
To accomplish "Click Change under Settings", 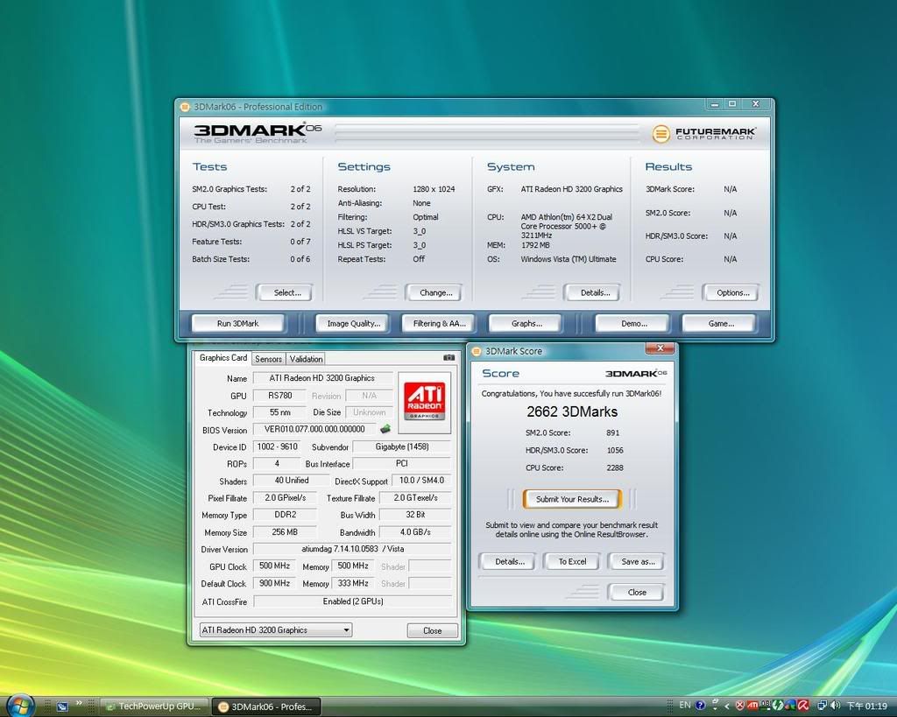I will (x=435, y=292).
